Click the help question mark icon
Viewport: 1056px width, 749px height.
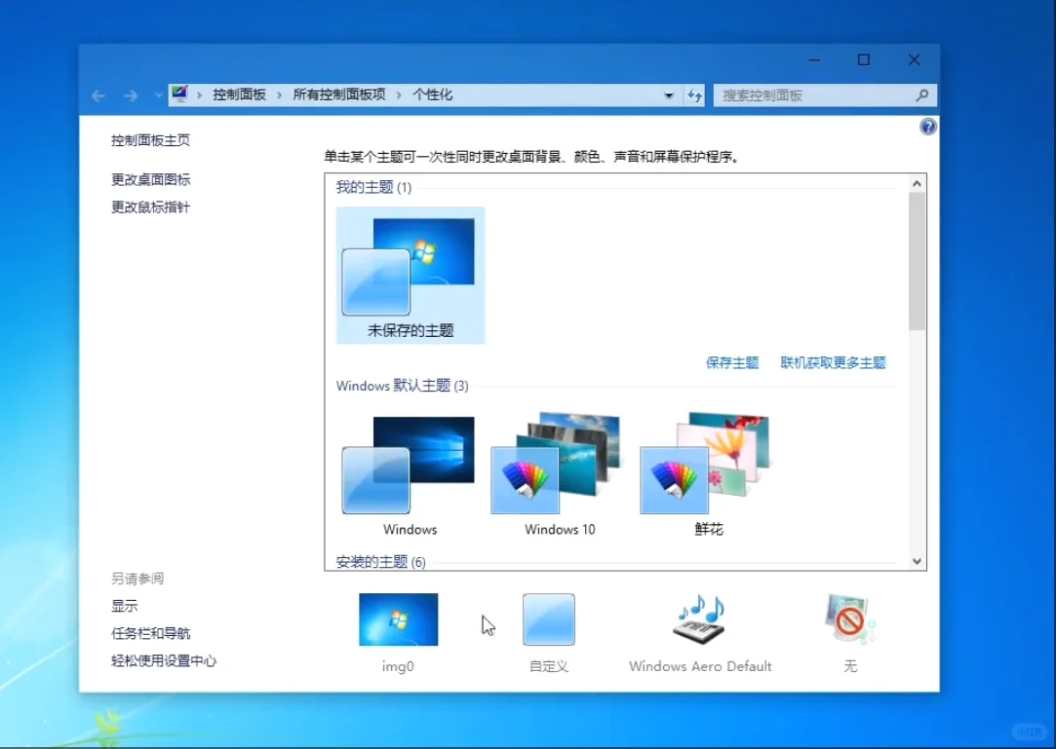[927, 127]
